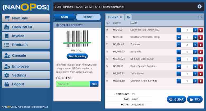
Task: Open Cash In/Out from sidebar
Action: click(x=26, y=27)
